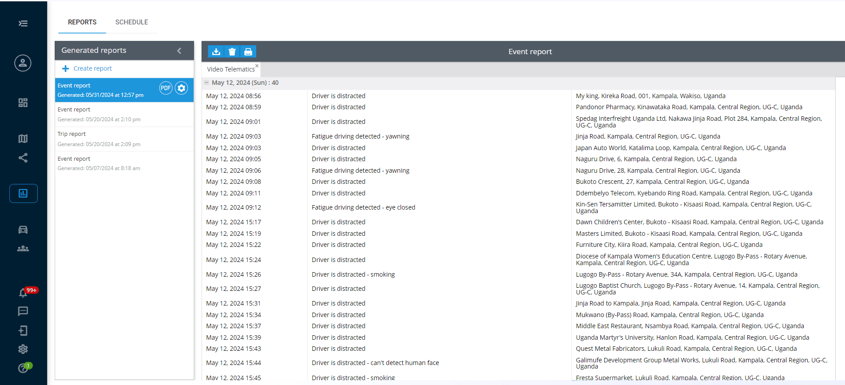The image size is (845, 385).
Task: Open Trip report generated 05/20/2024
Action: (124, 139)
